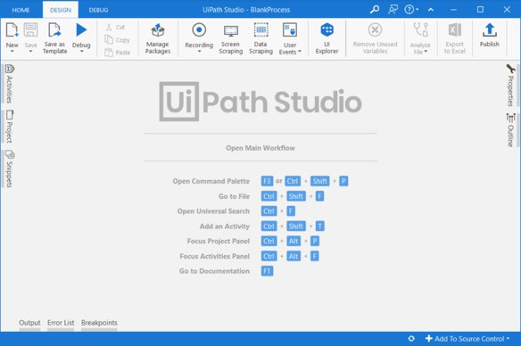Start the Debug play icon
The image size is (521, 346).
81,30
